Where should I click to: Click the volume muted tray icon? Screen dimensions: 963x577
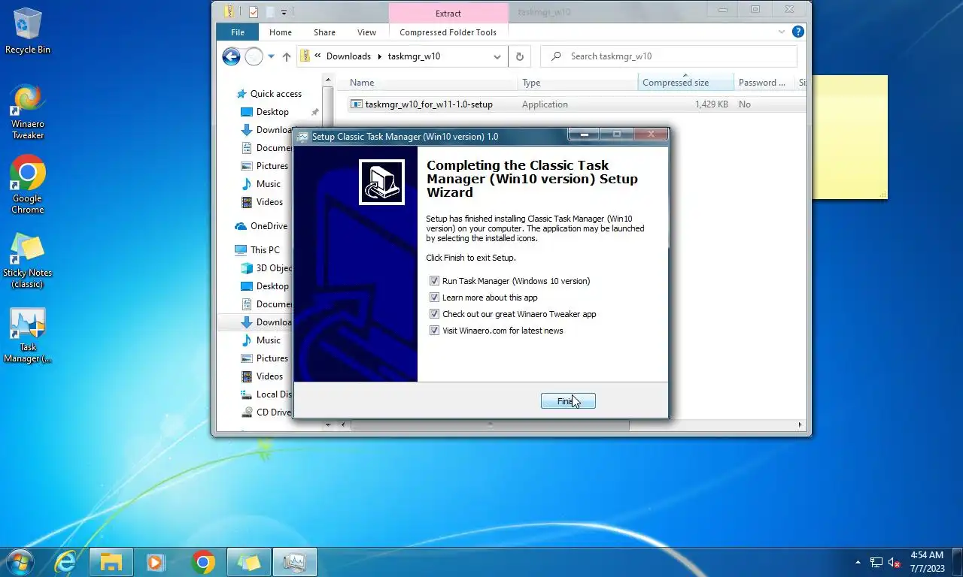tap(895, 562)
